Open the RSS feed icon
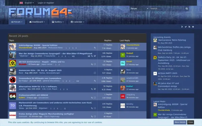Image resolution: width=202 pixels, height=126 pixels. (x=189, y=27)
